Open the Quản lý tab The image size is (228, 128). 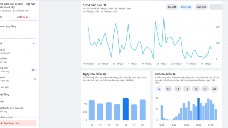click(x=23, y=17)
